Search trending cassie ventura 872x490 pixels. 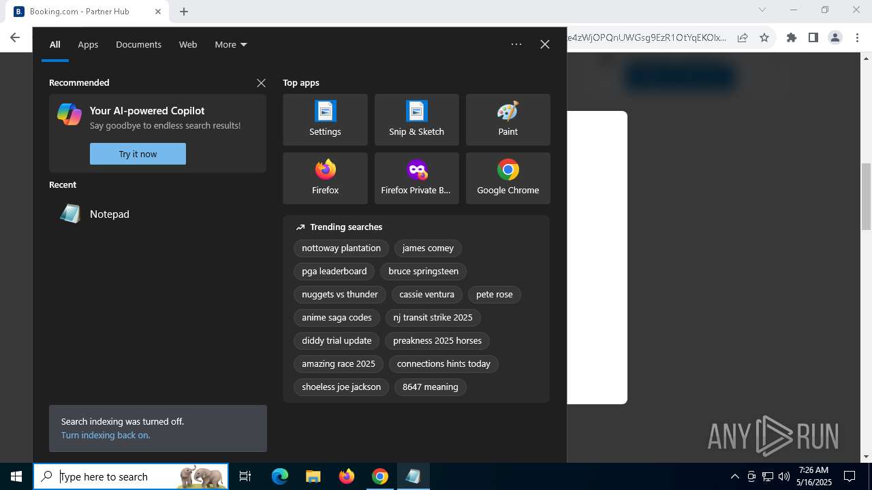tap(426, 295)
